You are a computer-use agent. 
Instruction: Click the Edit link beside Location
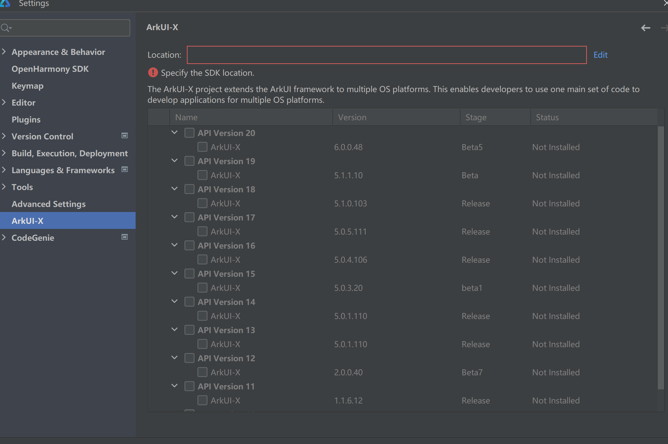(x=600, y=55)
